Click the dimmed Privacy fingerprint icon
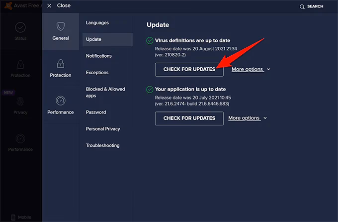The image size is (338, 222). (20, 102)
